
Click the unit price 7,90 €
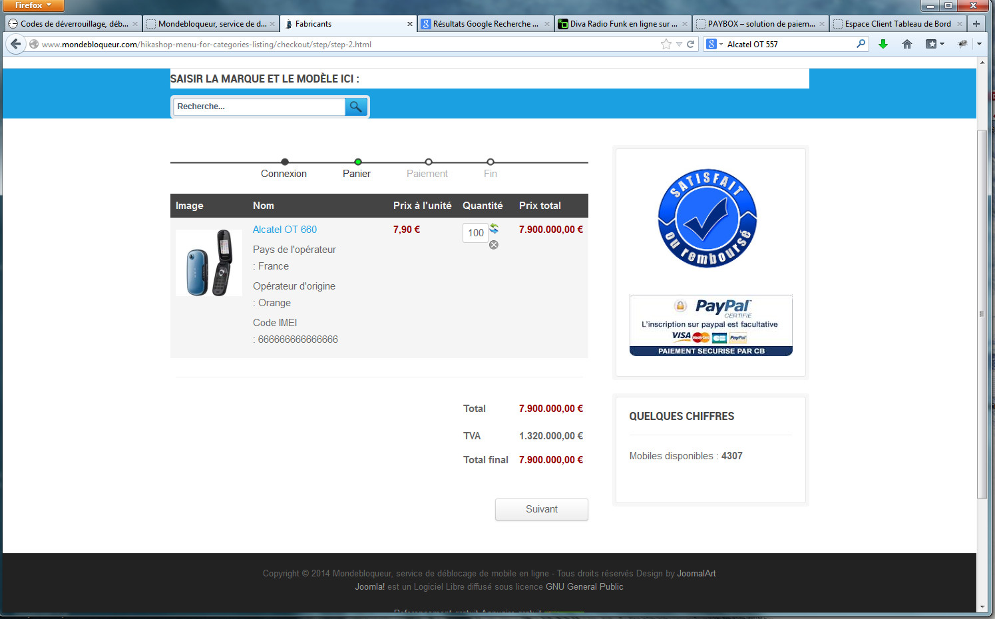pyautogui.click(x=407, y=230)
